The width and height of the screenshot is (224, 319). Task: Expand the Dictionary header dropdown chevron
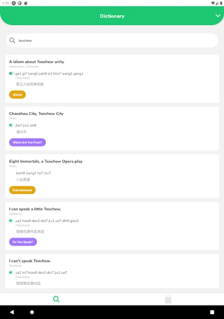coord(218,16)
